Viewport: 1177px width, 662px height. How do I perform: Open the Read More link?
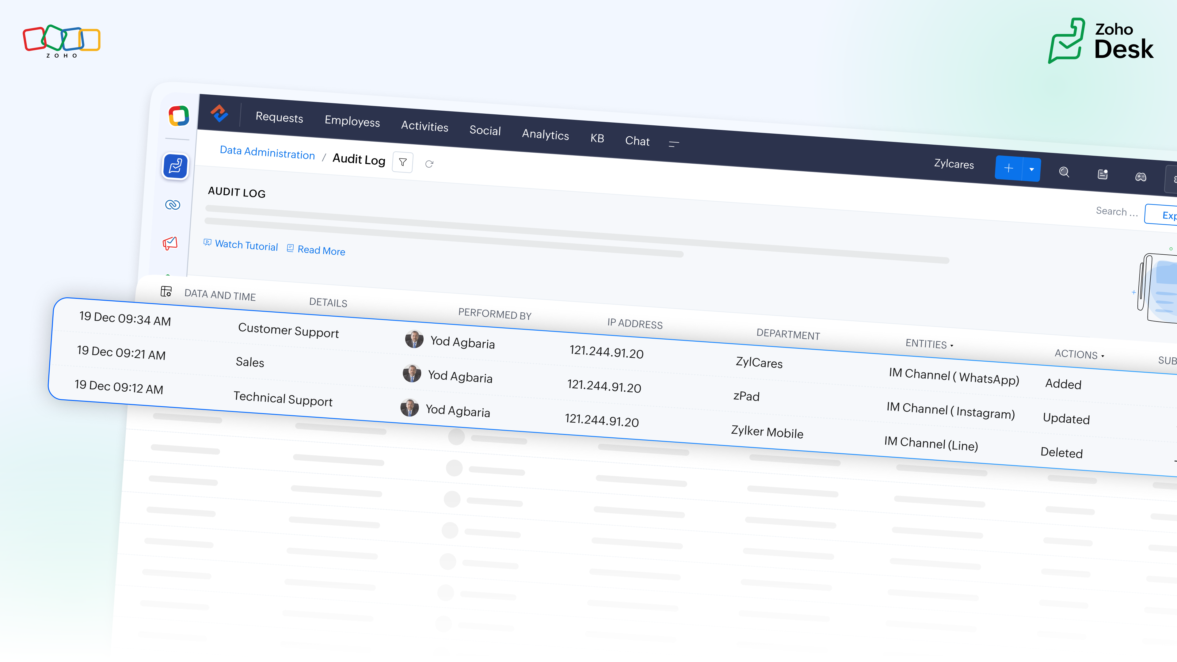[x=321, y=250]
